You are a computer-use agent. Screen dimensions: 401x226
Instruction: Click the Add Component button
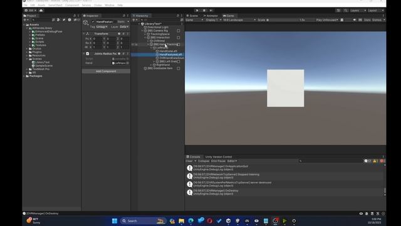click(106, 71)
